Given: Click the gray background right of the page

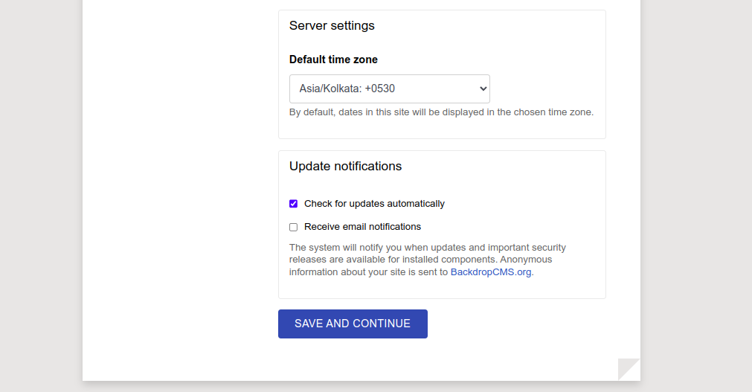Looking at the screenshot, I should pyautogui.click(x=695, y=186).
